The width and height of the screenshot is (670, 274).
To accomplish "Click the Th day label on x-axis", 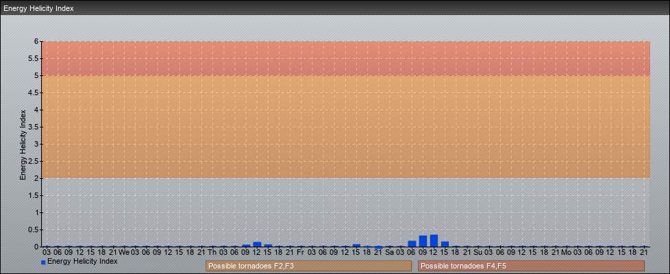I will pyautogui.click(x=212, y=253).
